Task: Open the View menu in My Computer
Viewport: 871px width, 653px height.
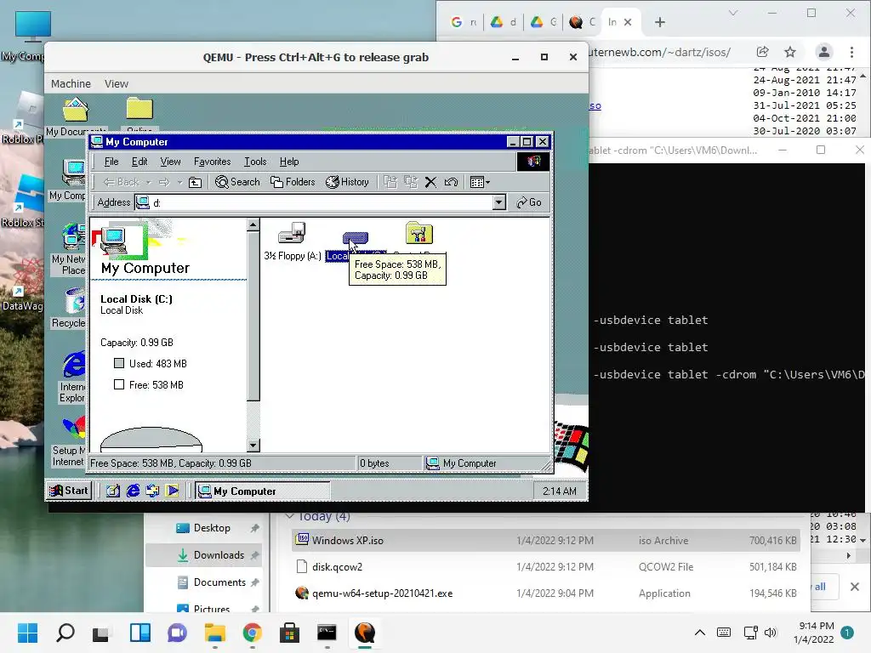Action: pyautogui.click(x=170, y=162)
